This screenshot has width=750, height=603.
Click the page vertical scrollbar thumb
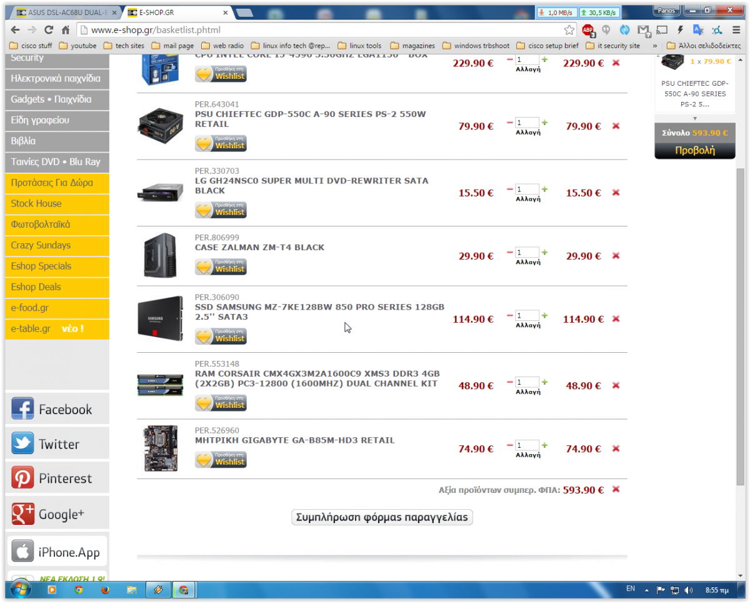[x=741, y=325]
